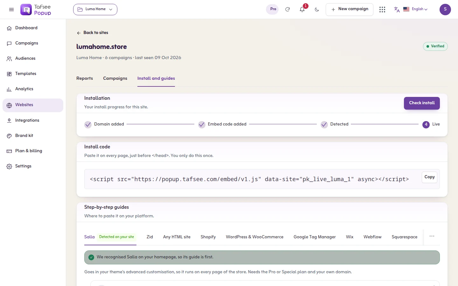Open Templates in sidebar
This screenshot has height=286, width=458.
tap(33, 74)
